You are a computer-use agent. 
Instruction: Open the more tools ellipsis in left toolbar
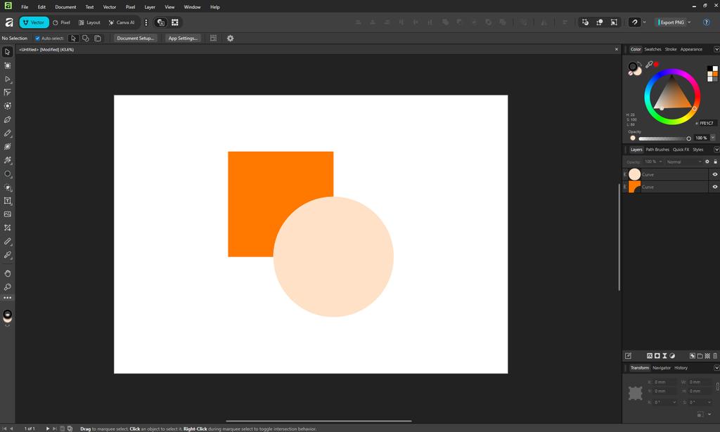coord(7,298)
